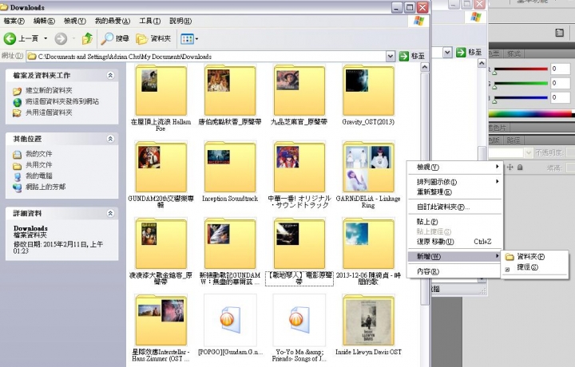Collapse the 其他位置 panel

coord(110,139)
